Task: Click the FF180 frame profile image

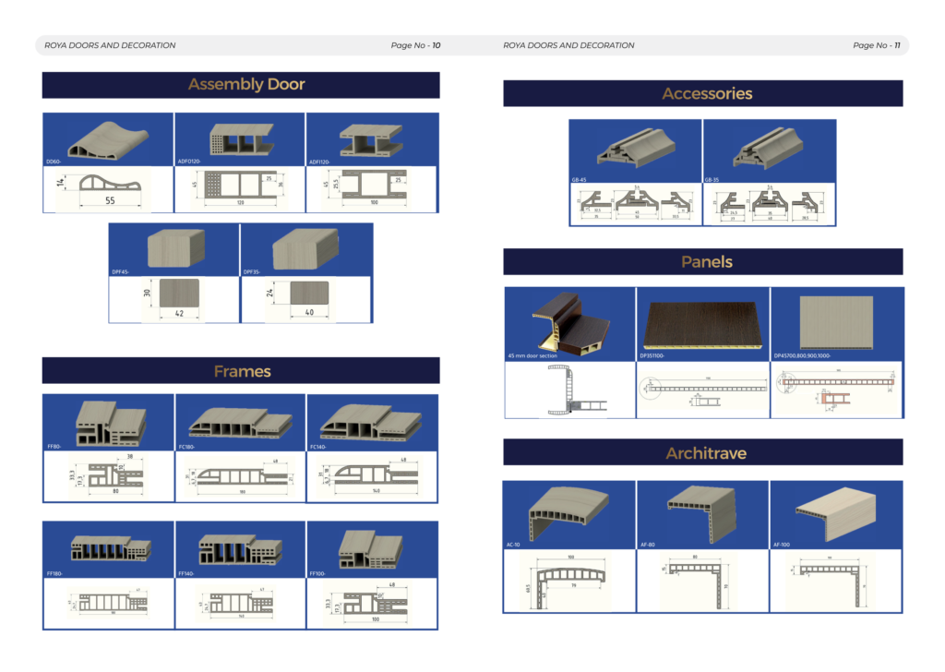Action: click(108, 549)
